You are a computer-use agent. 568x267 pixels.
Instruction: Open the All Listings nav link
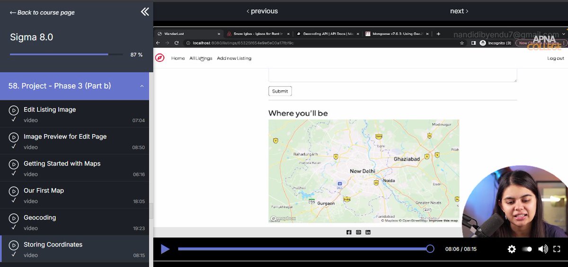[x=201, y=58]
